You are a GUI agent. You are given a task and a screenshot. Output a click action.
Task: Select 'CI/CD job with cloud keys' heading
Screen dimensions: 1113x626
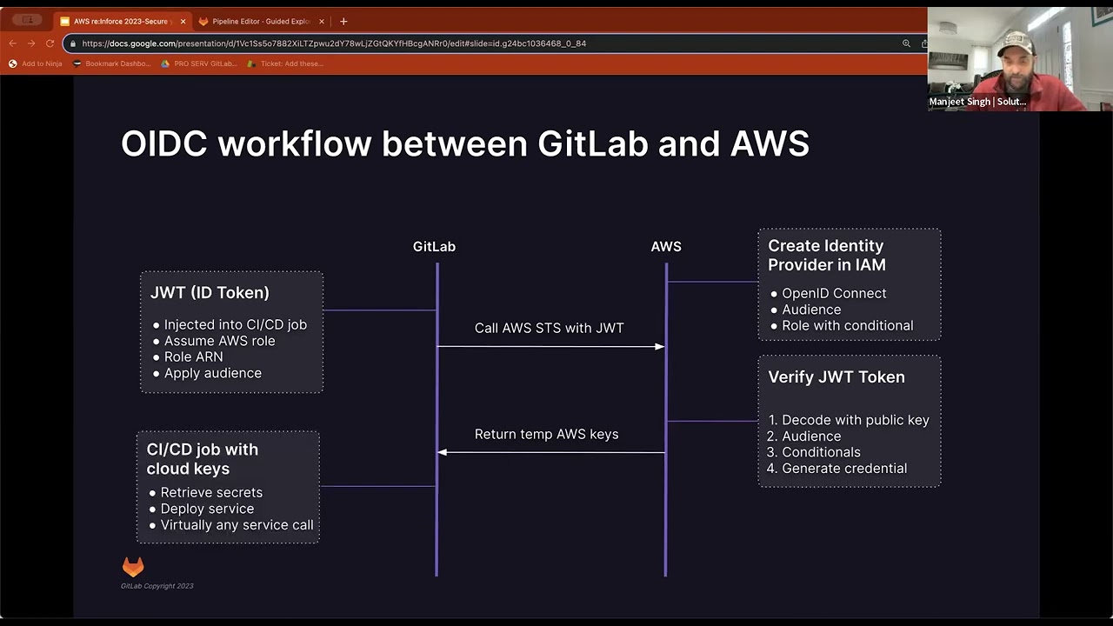pos(203,459)
